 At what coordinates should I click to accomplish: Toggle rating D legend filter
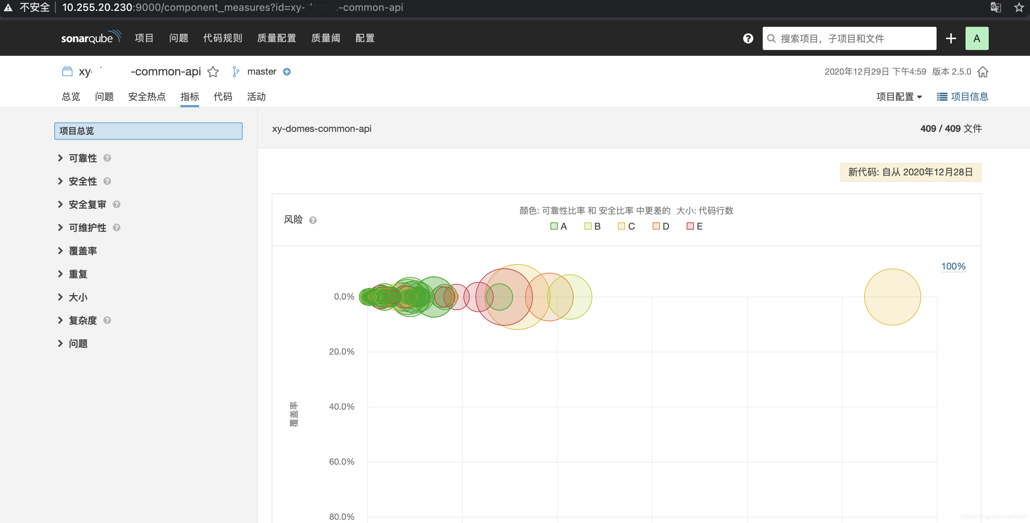[661, 226]
